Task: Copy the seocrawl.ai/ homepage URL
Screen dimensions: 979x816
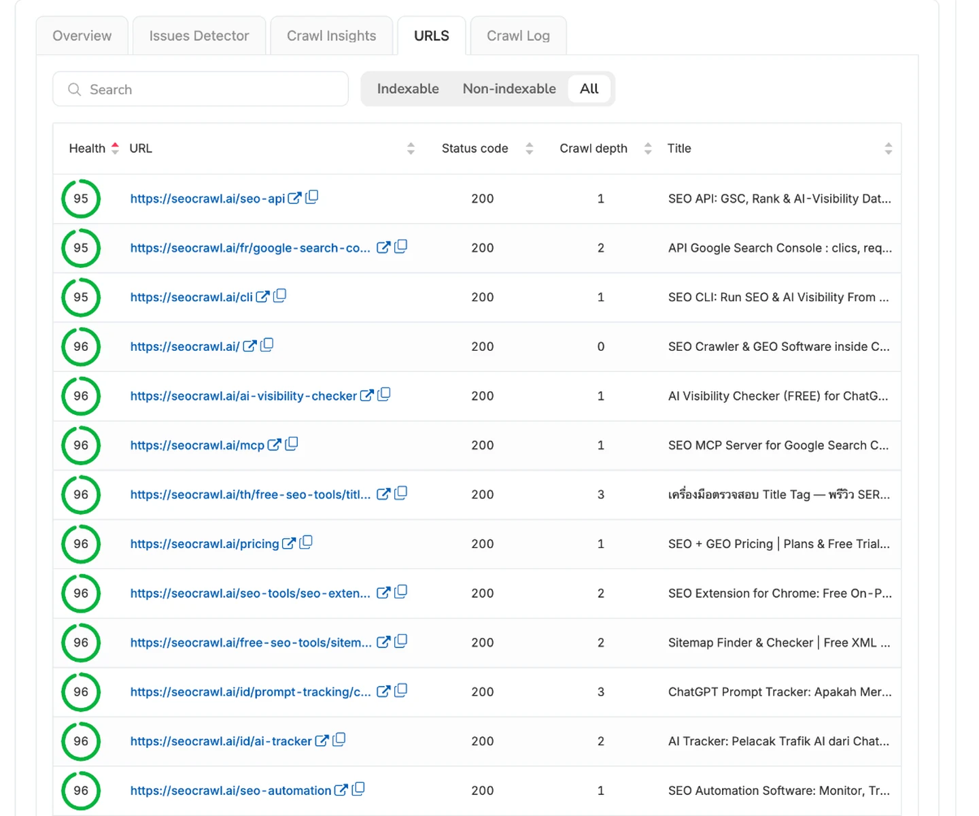Action: pyautogui.click(x=267, y=345)
